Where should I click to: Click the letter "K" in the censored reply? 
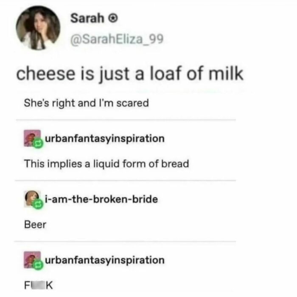(x=50, y=285)
